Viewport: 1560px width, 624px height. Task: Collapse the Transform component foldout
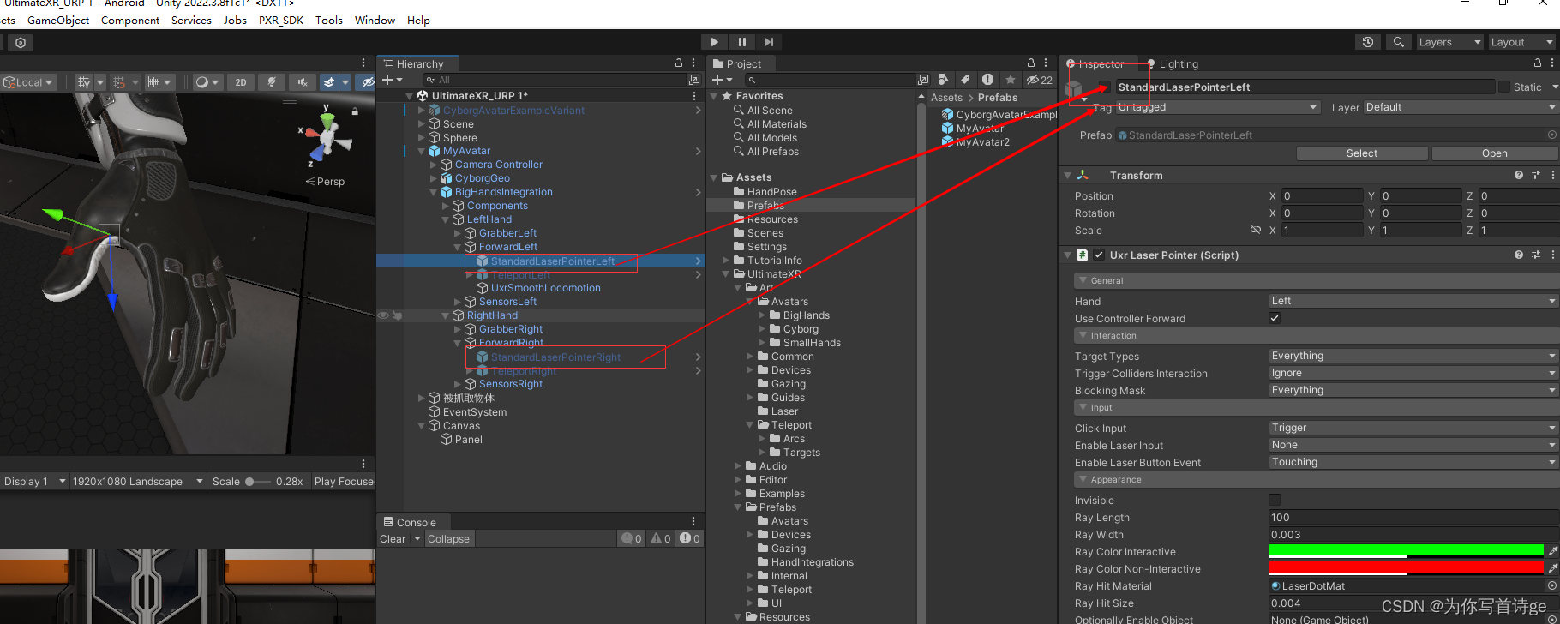pyautogui.click(x=1068, y=175)
